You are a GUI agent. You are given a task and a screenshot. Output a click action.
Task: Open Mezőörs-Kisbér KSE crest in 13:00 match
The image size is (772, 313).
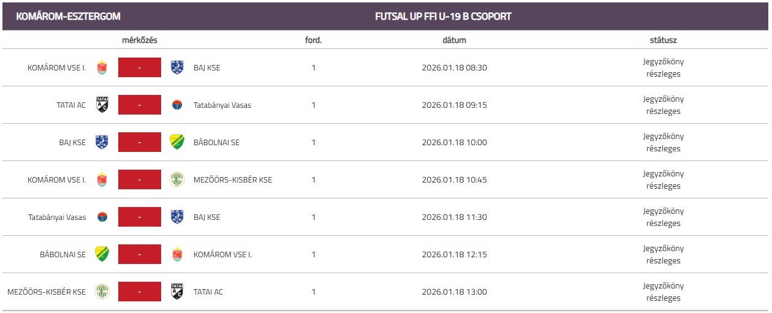point(102,292)
